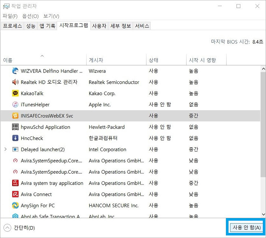Click the first Avira.SystemSpeedup.Core icon
This screenshot has height=238, width=266.
[15, 160]
